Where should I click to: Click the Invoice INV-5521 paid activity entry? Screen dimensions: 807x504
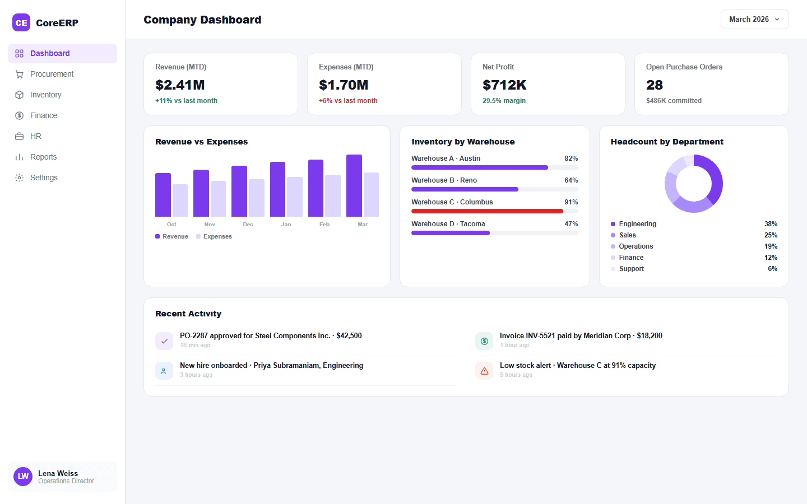[626, 340]
